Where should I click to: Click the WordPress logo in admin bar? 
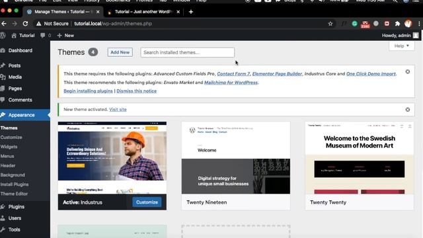coord(3,35)
